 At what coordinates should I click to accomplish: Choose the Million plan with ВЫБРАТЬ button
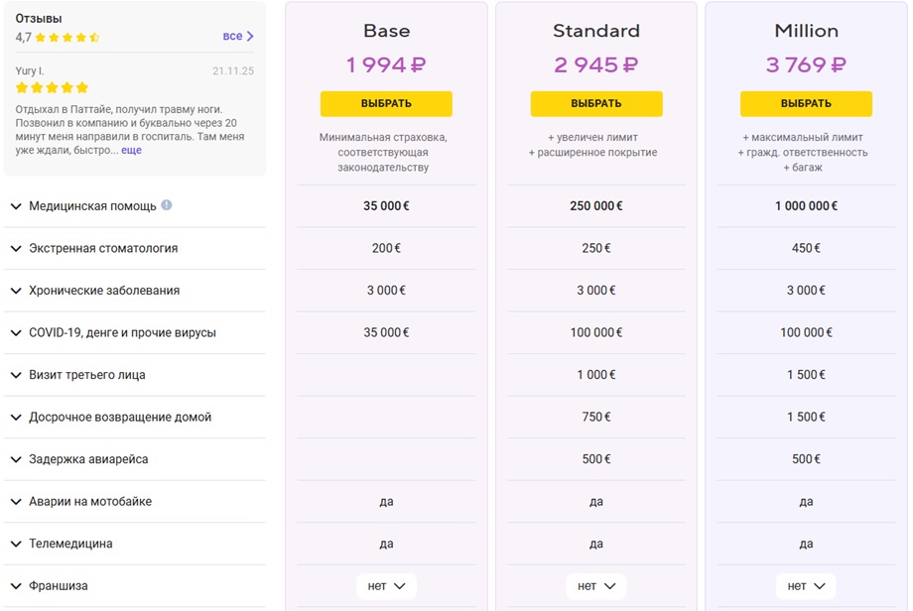806,103
